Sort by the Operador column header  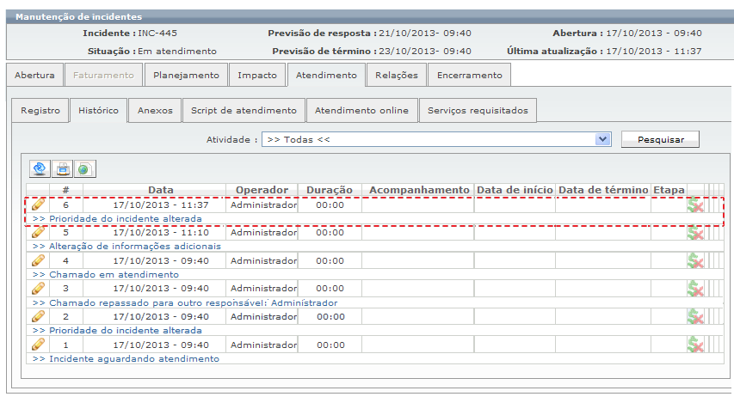pyautogui.click(x=262, y=190)
